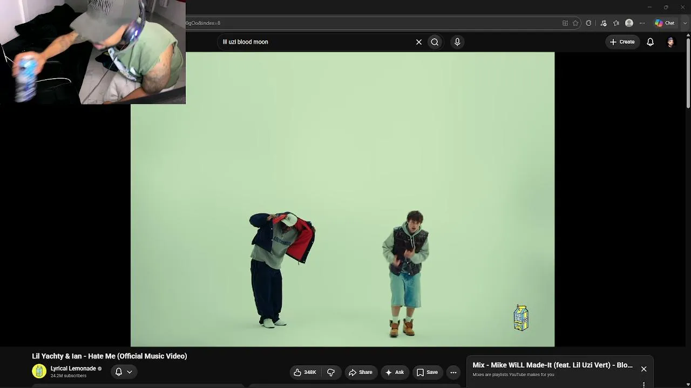
Task: Click the video title 'Lil Yachty & Ian - Hate Me'
Action: click(110, 356)
